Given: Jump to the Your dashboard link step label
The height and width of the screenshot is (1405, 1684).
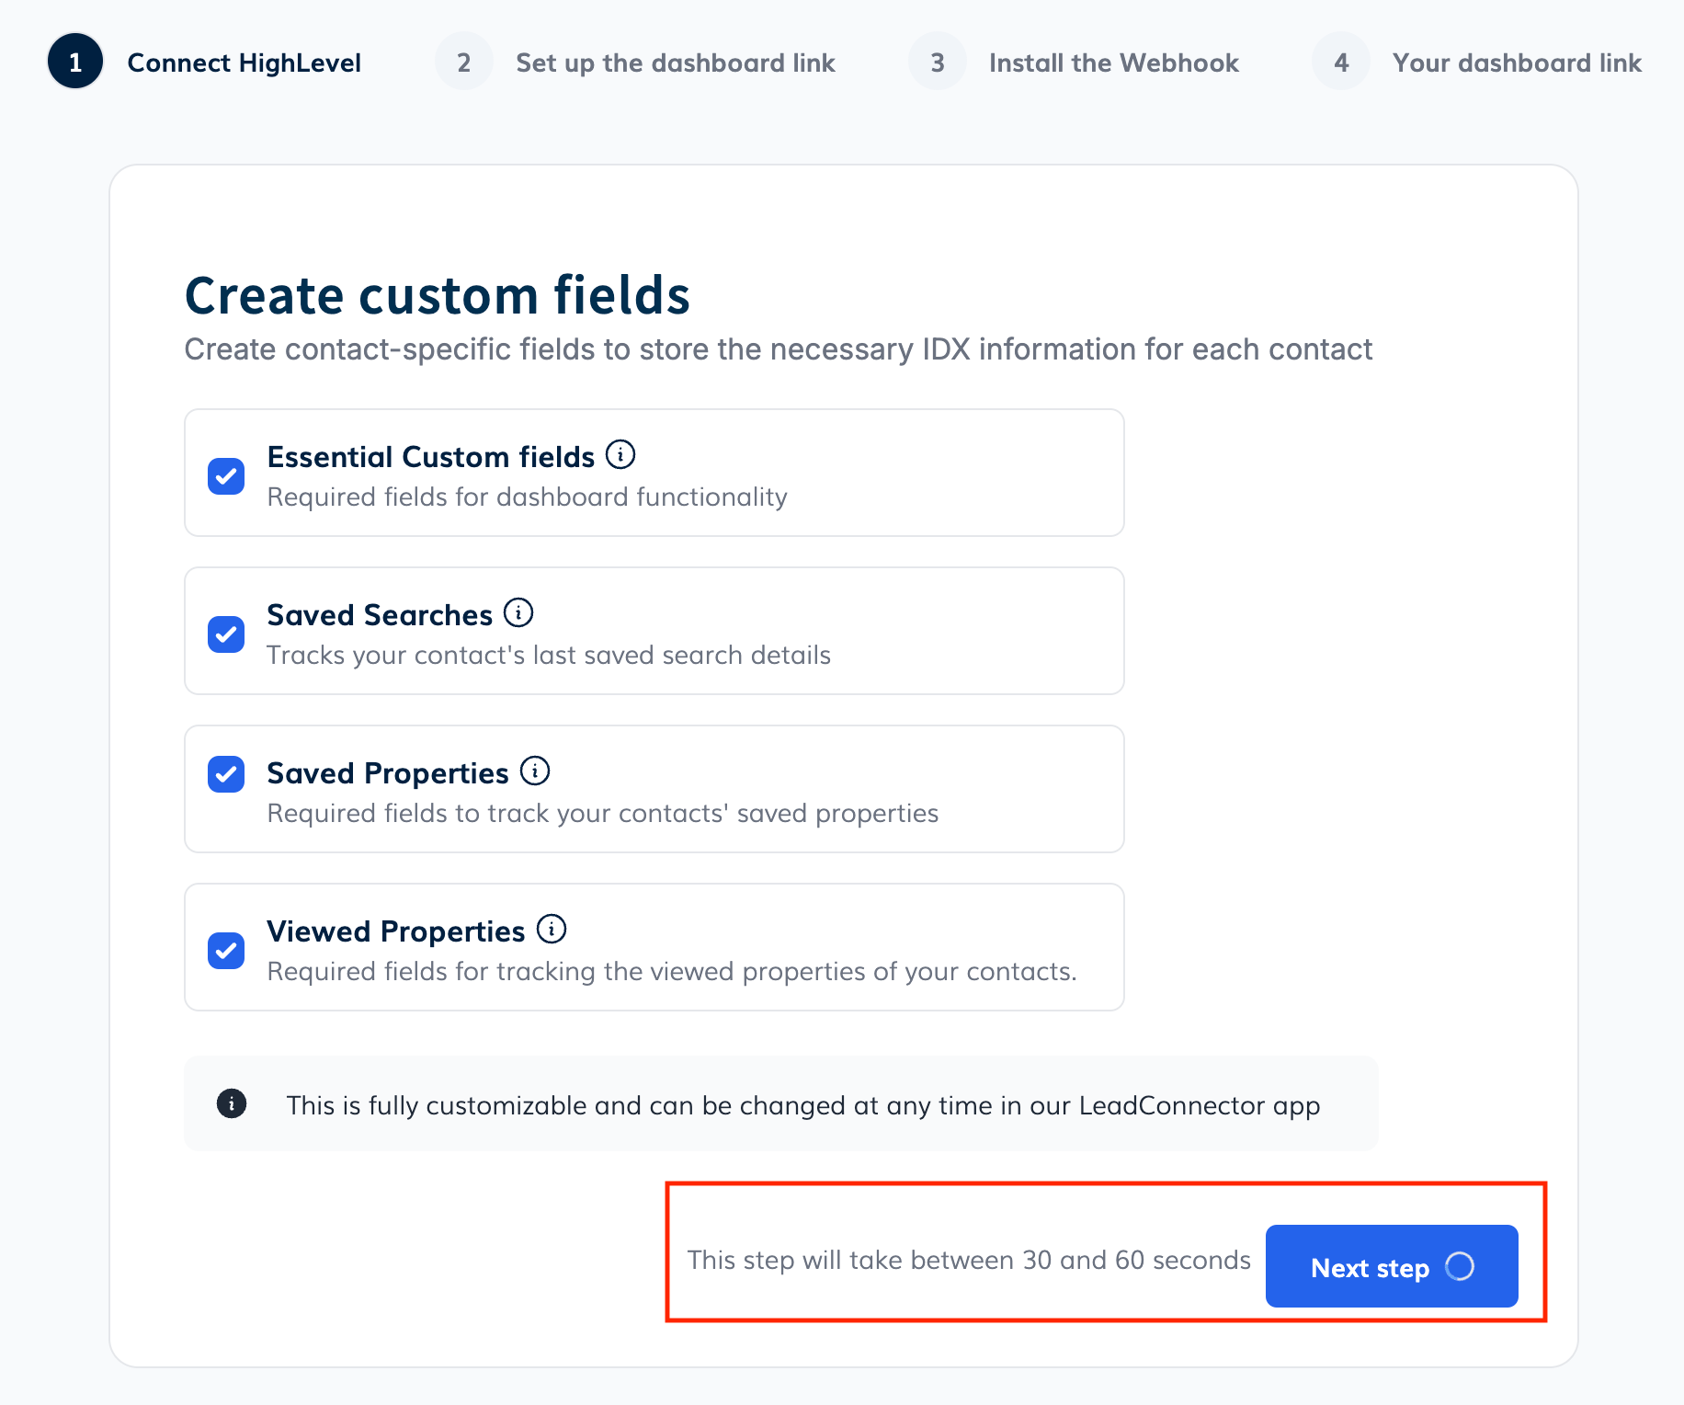Looking at the screenshot, I should tap(1517, 63).
